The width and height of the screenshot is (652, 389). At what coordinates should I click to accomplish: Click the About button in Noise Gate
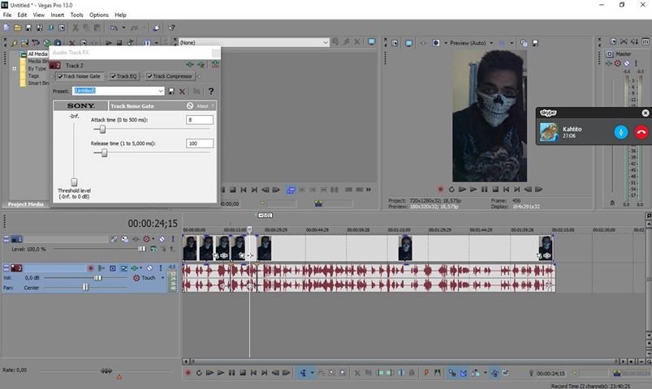coord(202,105)
